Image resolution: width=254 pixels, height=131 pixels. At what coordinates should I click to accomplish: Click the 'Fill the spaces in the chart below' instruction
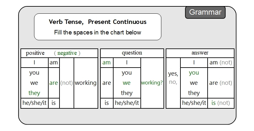pyautogui.click(x=98, y=32)
